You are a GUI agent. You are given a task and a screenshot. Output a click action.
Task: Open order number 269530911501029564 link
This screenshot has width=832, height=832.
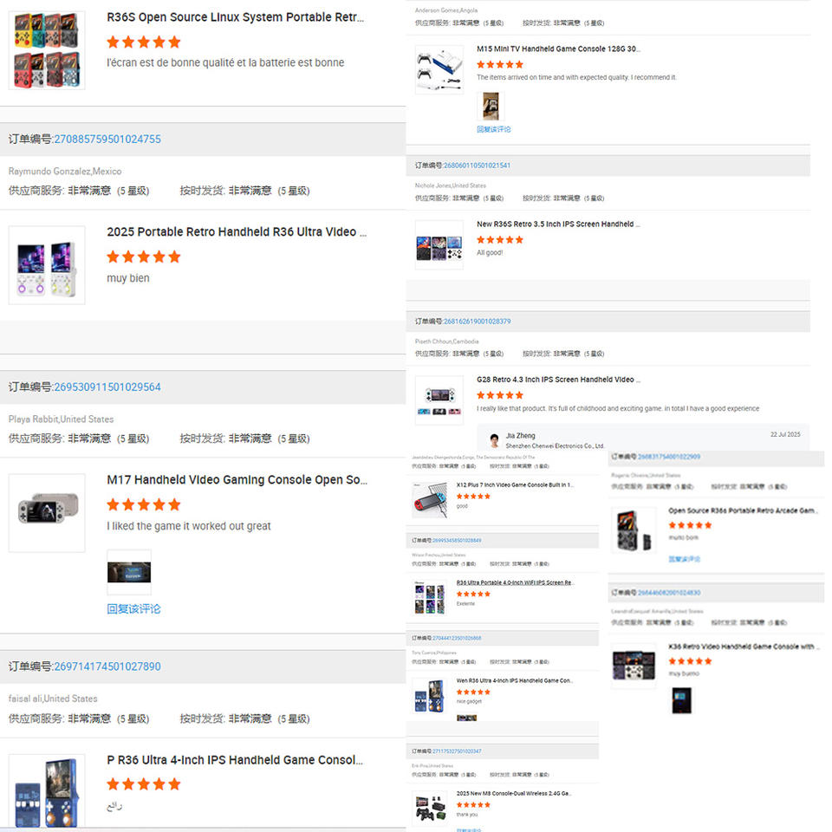[107, 387]
